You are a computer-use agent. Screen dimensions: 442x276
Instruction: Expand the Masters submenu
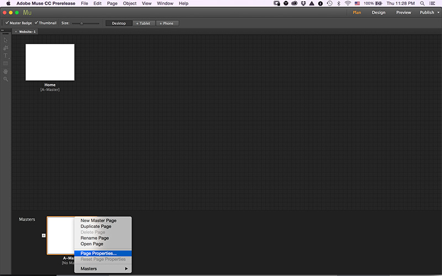[104, 269]
